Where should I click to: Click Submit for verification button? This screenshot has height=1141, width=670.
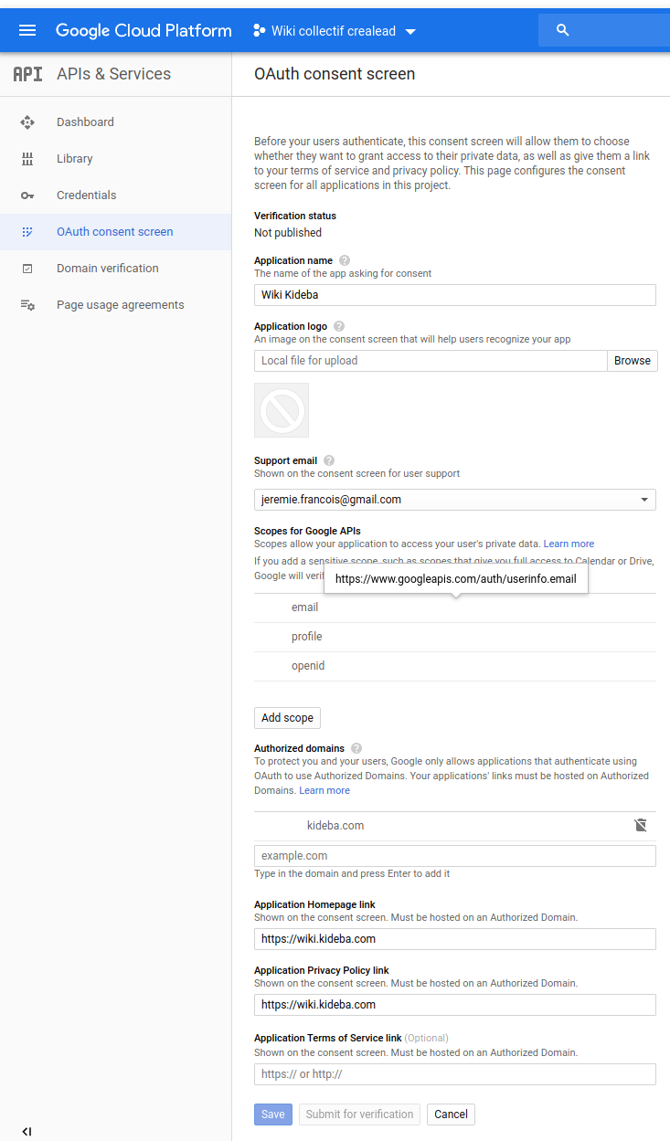(359, 1115)
